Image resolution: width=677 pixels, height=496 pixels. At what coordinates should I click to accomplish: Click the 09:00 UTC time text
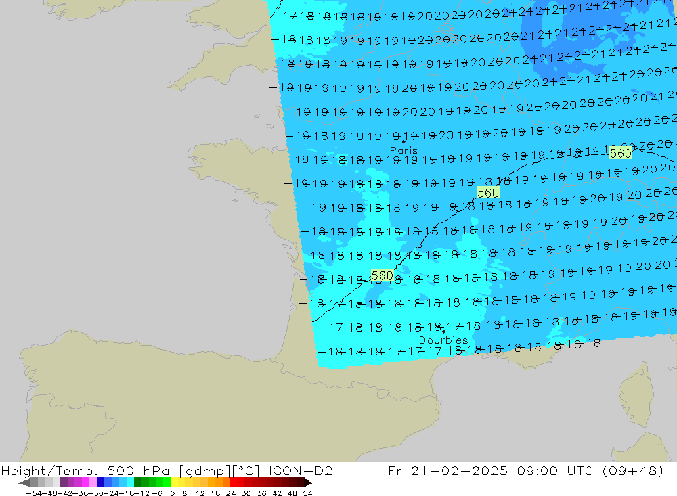[555, 470]
